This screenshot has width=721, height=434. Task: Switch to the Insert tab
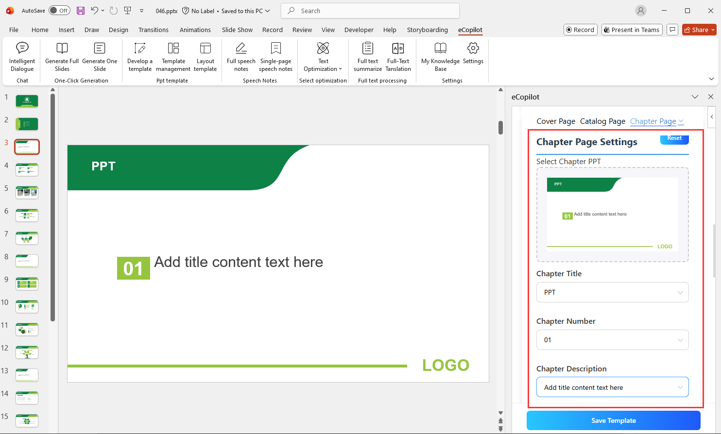tap(67, 30)
